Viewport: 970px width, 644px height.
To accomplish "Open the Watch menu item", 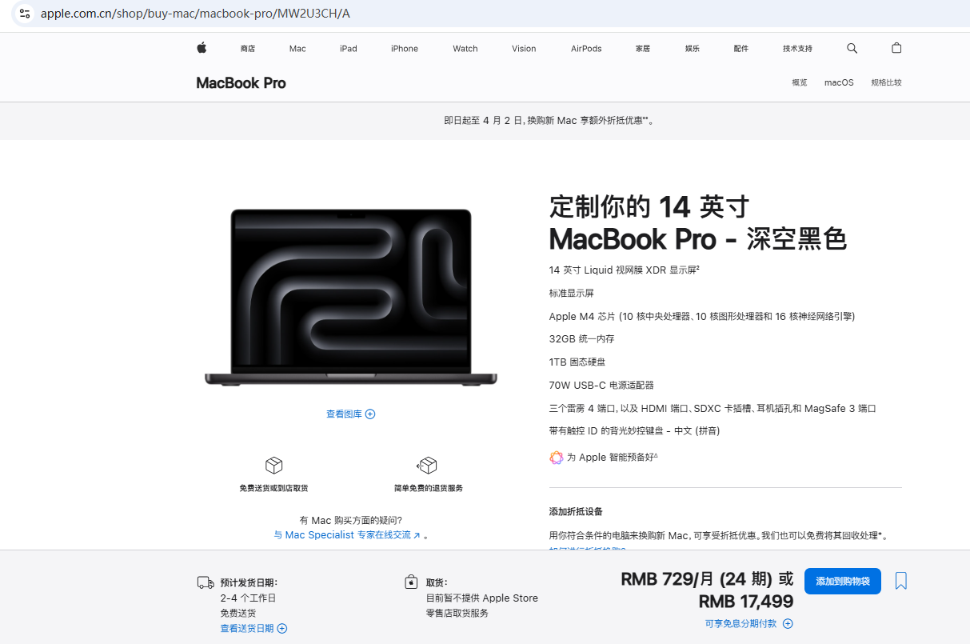I will (x=465, y=49).
